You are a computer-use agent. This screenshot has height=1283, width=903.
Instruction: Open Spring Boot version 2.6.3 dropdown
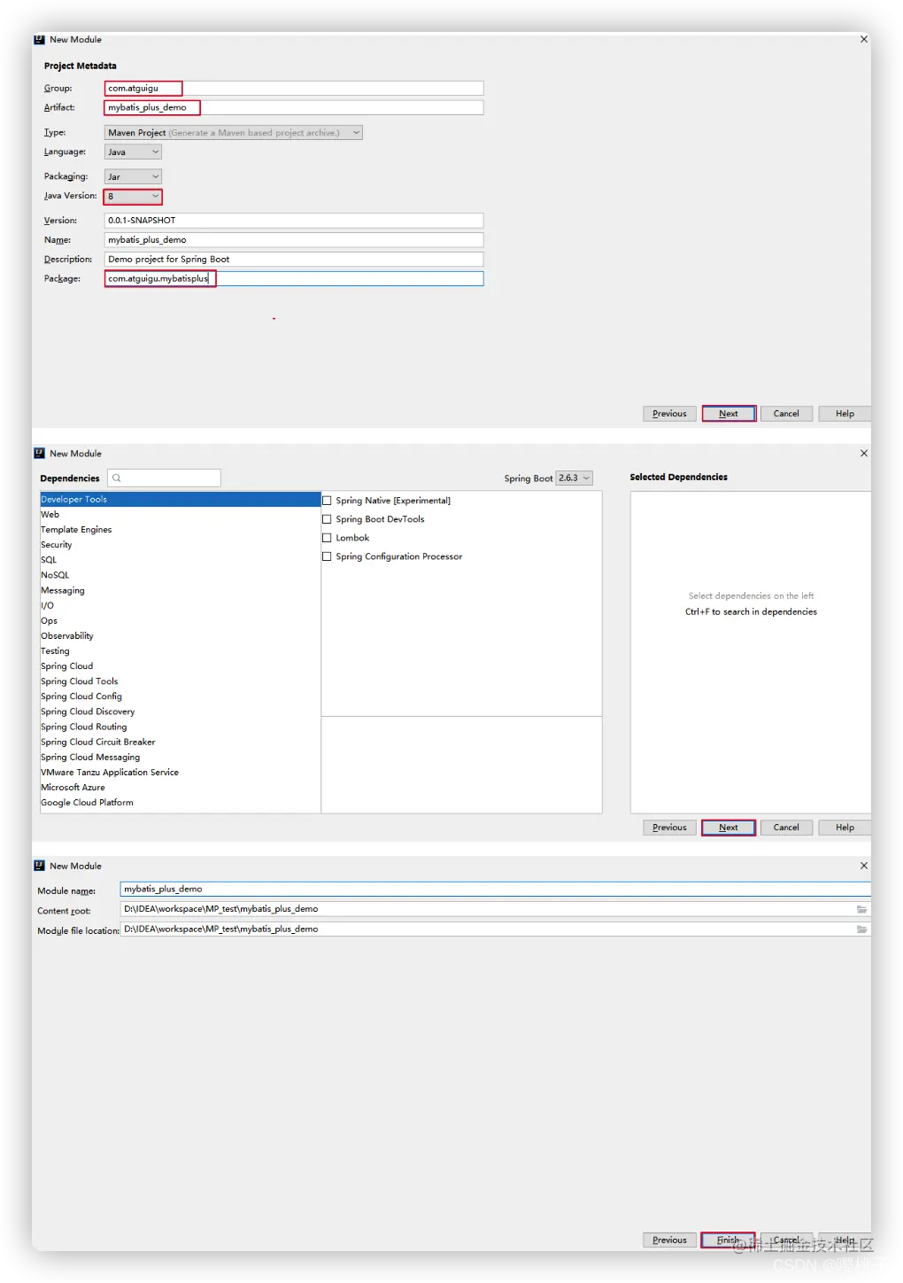574,478
